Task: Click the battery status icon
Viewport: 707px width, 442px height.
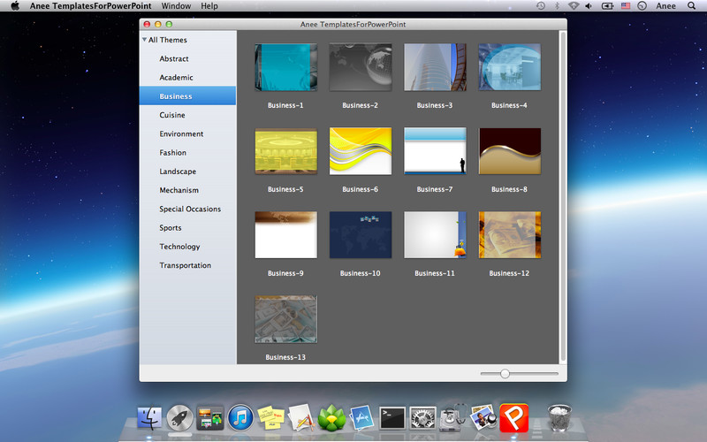Action: click(x=607, y=6)
